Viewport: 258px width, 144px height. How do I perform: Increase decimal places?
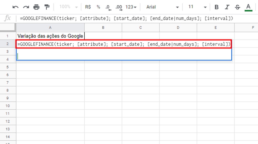pyautogui.click(x=119, y=7)
